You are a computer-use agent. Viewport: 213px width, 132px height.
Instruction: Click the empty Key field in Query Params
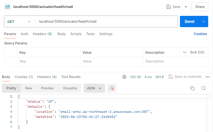click(x=48, y=61)
